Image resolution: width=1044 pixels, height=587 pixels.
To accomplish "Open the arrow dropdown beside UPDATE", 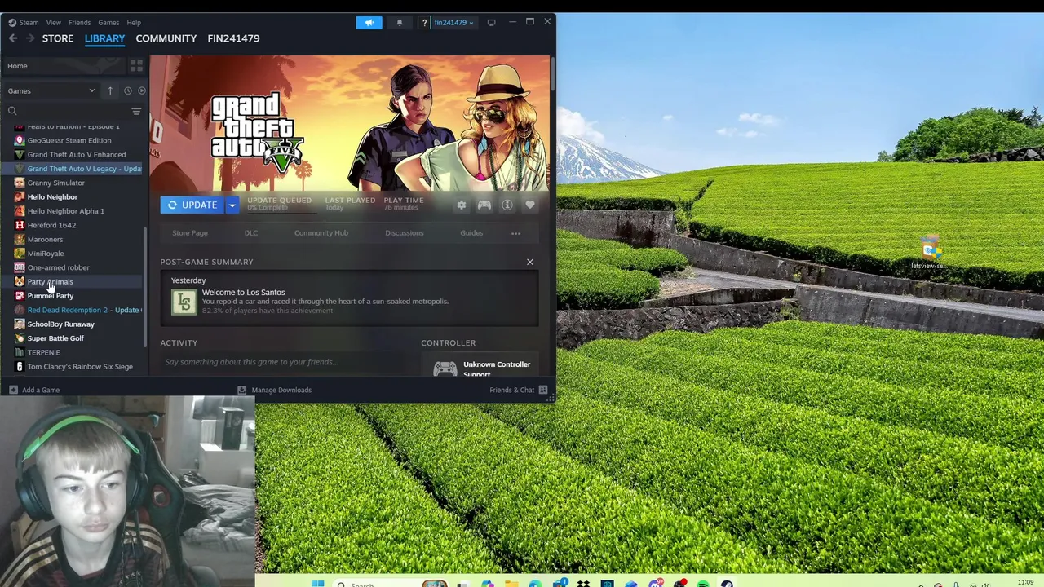I will click(x=232, y=205).
